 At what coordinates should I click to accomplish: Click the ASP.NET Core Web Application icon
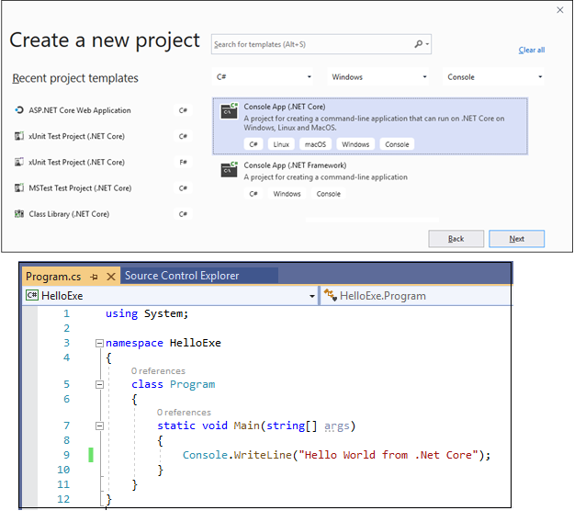click(x=19, y=110)
